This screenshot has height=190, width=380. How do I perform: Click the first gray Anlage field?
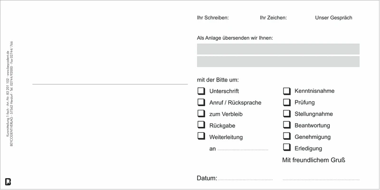click(x=278, y=49)
